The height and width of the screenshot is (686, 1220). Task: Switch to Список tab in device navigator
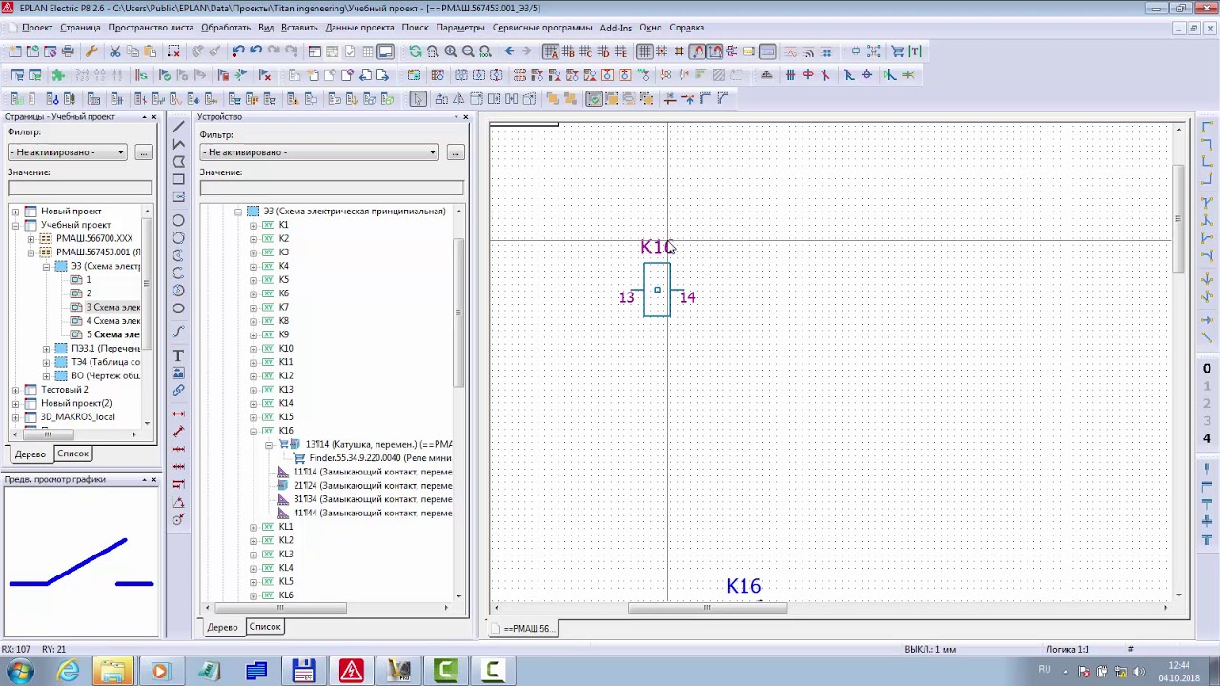(265, 627)
